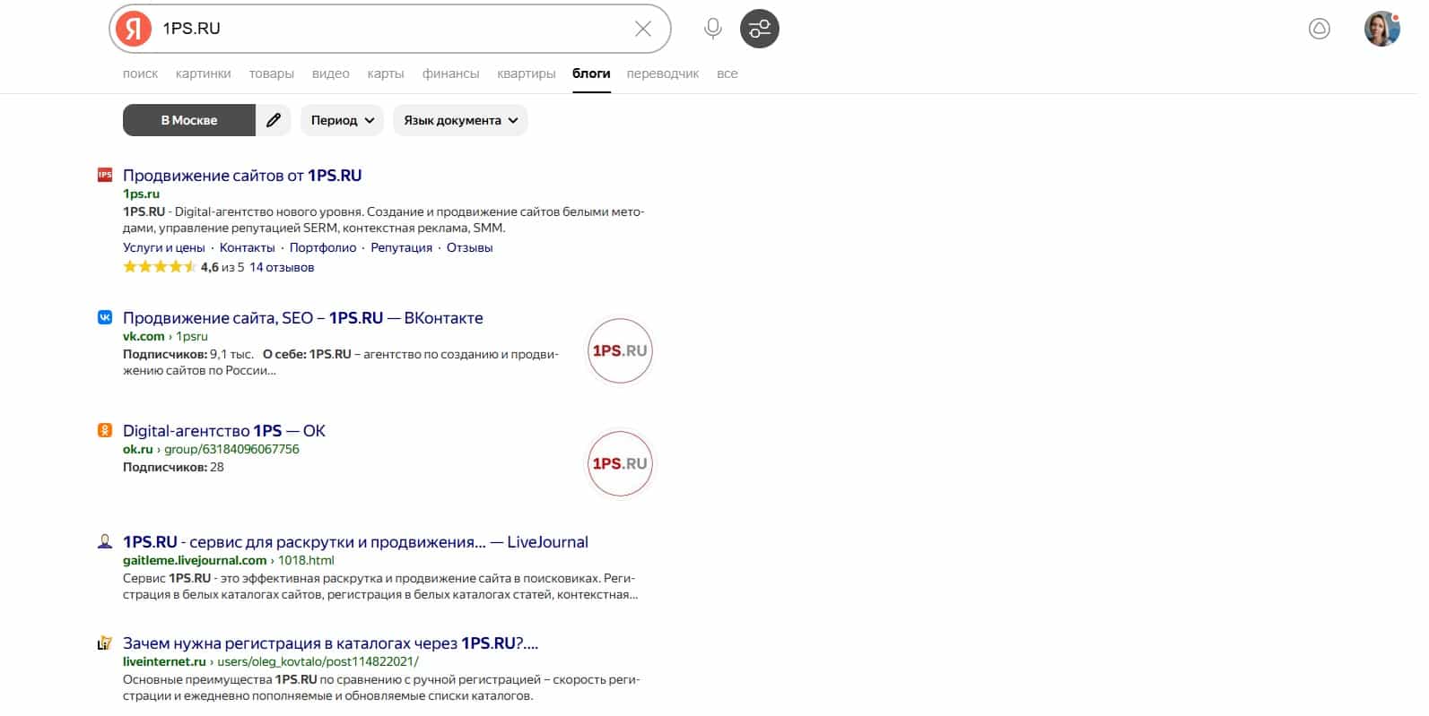The width and height of the screenshot is (1429, 716).
Task: Open the 'Отзывы' sitelink
Action: pyautogui.click(x=470, y=247)
